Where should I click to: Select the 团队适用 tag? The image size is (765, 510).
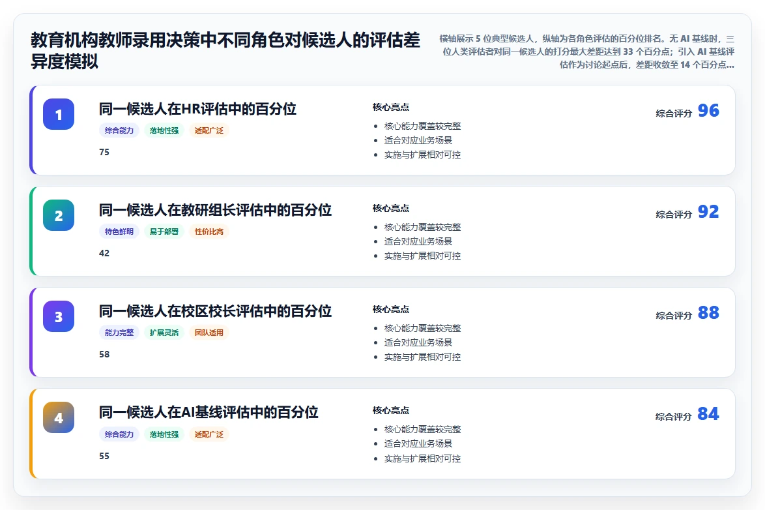[x=209, y=333]
